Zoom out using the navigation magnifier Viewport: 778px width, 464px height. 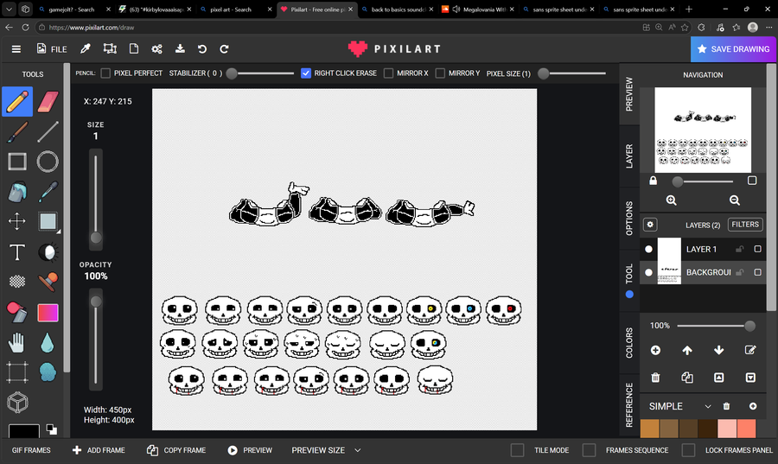(735, 200)
